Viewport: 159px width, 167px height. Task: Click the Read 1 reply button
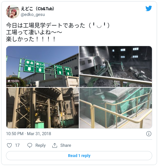pyautogui.click(x=79, y=156)
